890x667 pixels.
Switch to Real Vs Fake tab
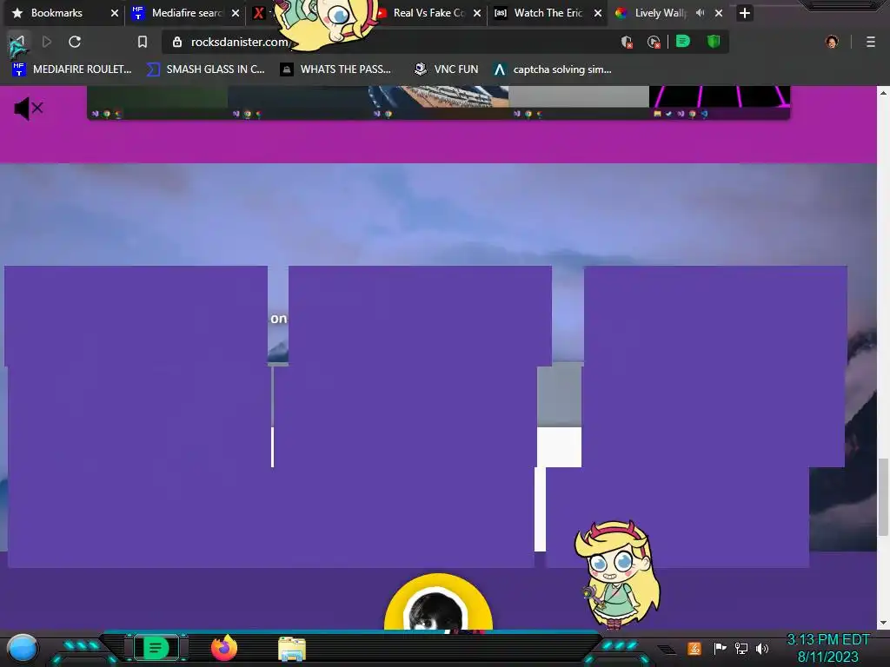click(x=429, y=13)
